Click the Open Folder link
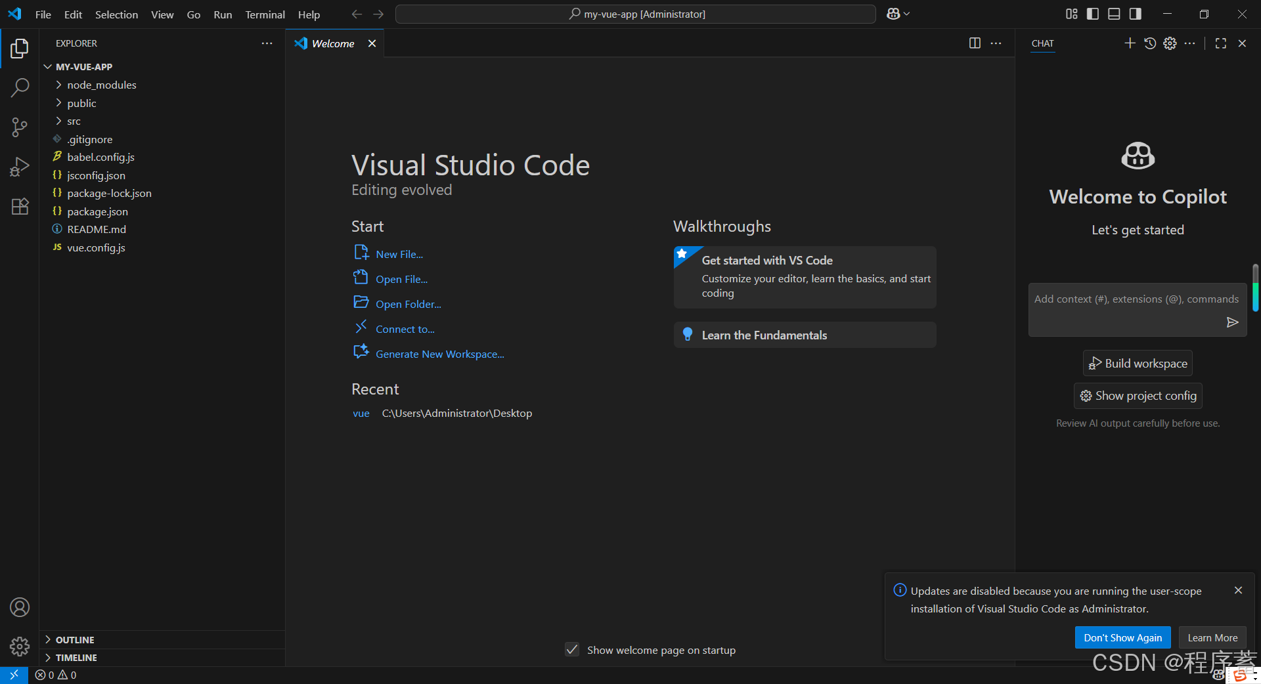Viewport: 1261px width, 684px height. tap(409, 304)
